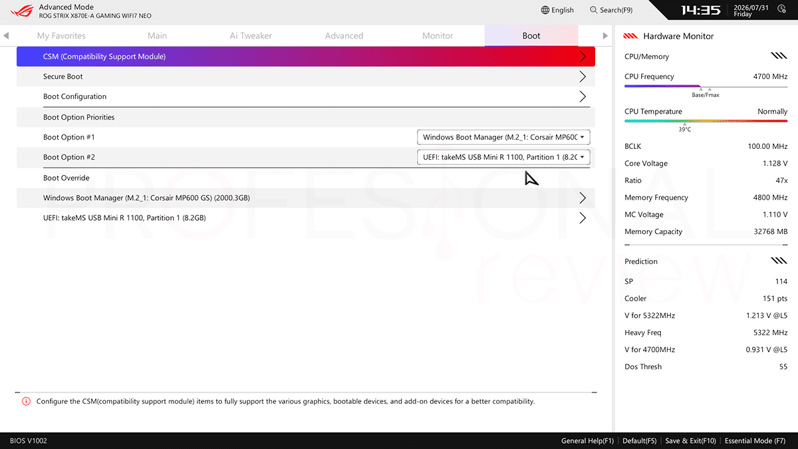
Task: Open Boot Option #2 dropdown
Action: pos(503,157)
